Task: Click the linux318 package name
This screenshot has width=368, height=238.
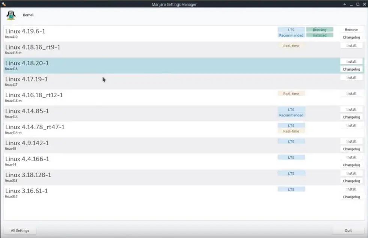Action: coord(11,181)
